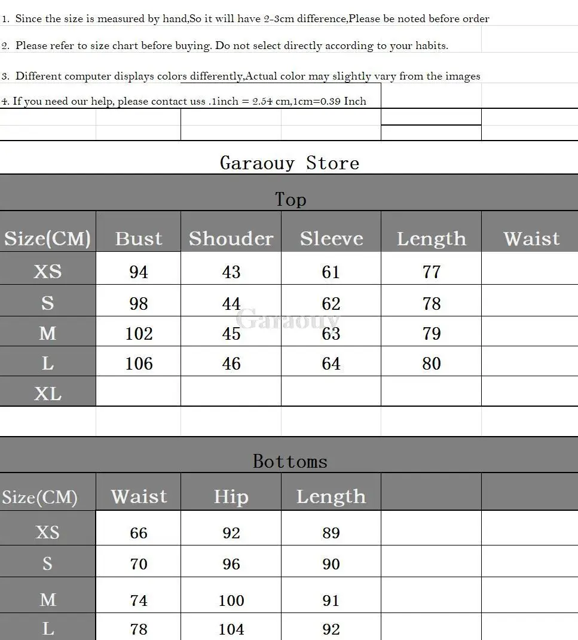The image size is (578, 640).
Task: Select the cell containing 102
Action: (139, 333)
